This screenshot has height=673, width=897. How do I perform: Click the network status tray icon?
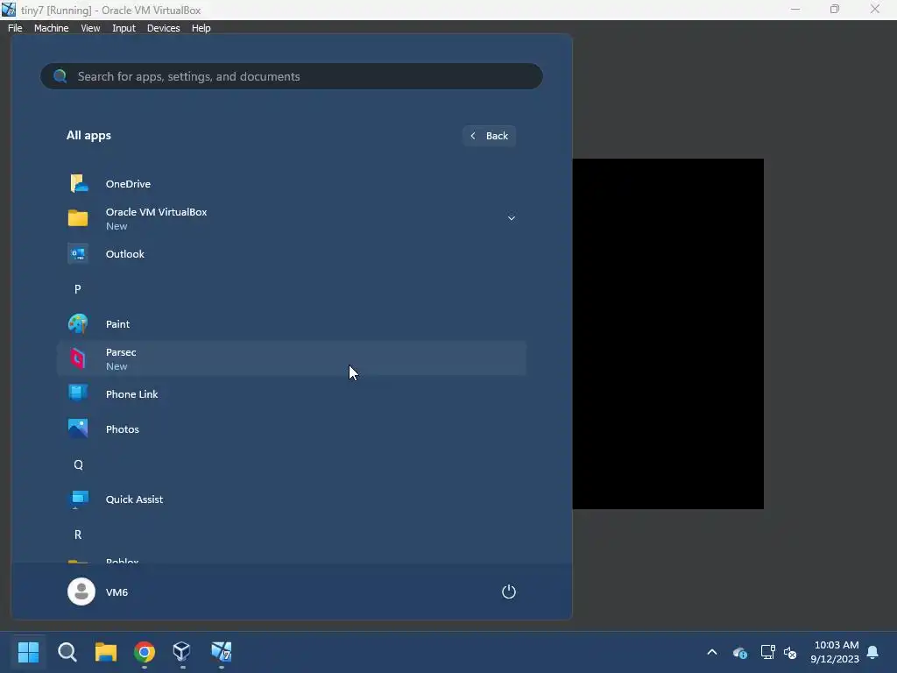(767, 652)
